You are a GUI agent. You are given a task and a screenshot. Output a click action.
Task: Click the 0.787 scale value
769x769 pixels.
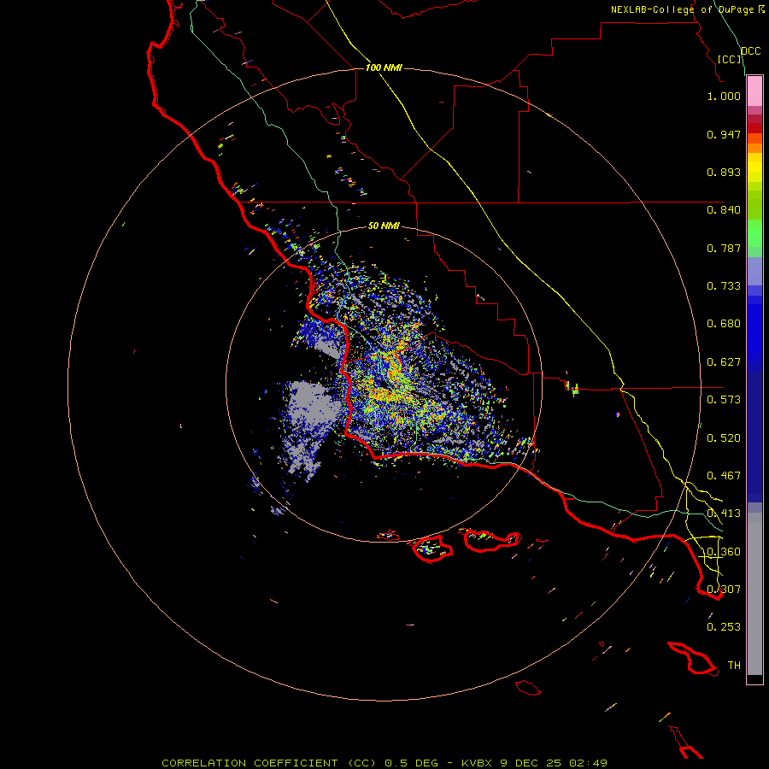click(724, 248)
